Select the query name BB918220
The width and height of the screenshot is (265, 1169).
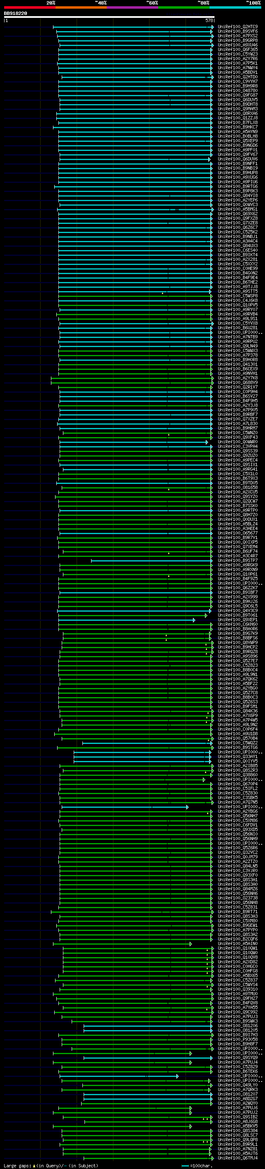point(15,13)
